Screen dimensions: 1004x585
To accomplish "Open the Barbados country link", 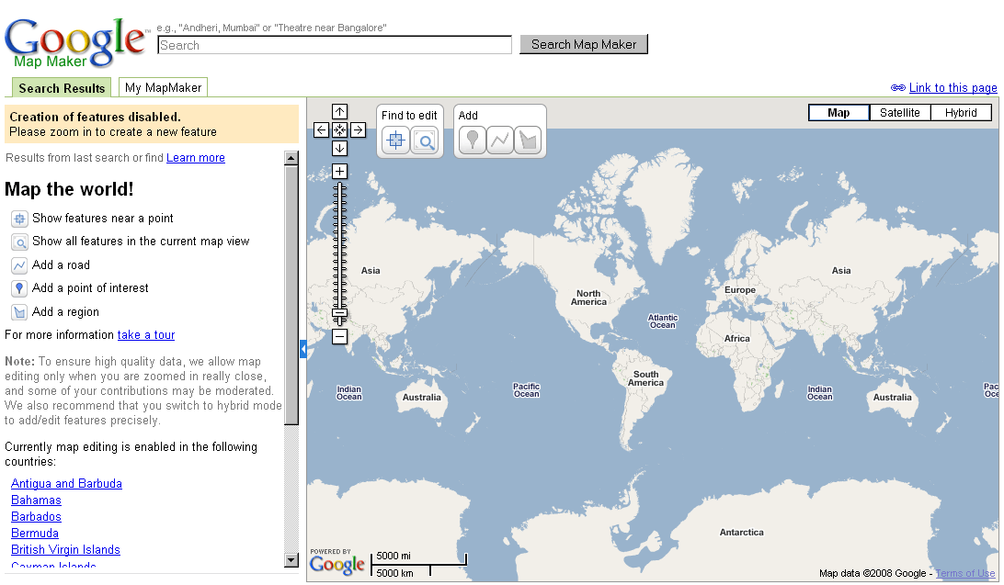I will [x=36, y=517].
